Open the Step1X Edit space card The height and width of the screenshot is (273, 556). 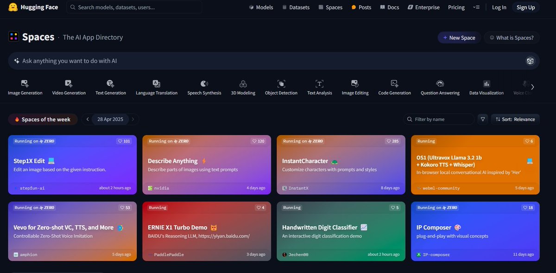(72, 165)
